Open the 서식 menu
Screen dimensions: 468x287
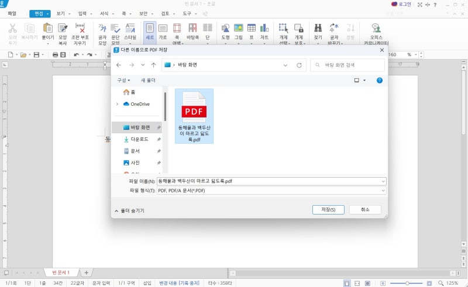(x=104, y=13)
